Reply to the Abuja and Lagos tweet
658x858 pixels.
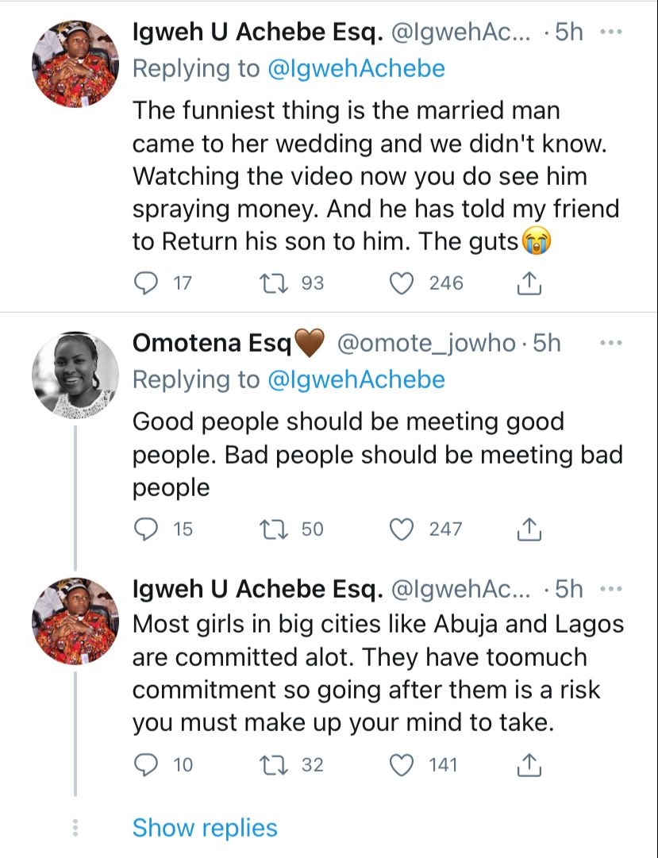point(144,764)
